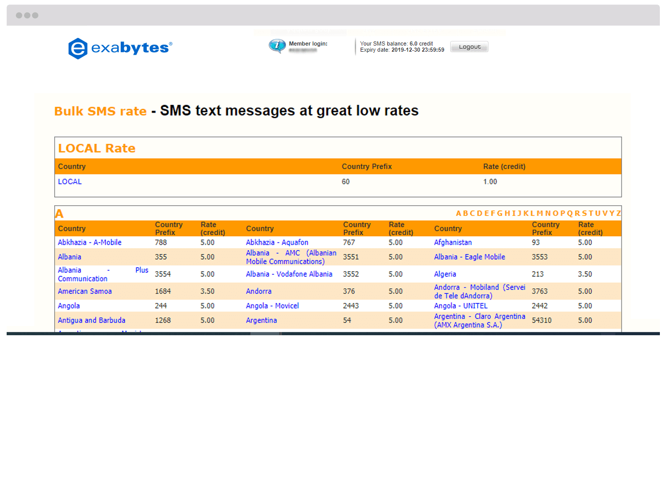Screen dimensions: 665x499
Task: Select the Albania - Eagle Mobile link
Action: pyautogui.click(x=469, y=256)
